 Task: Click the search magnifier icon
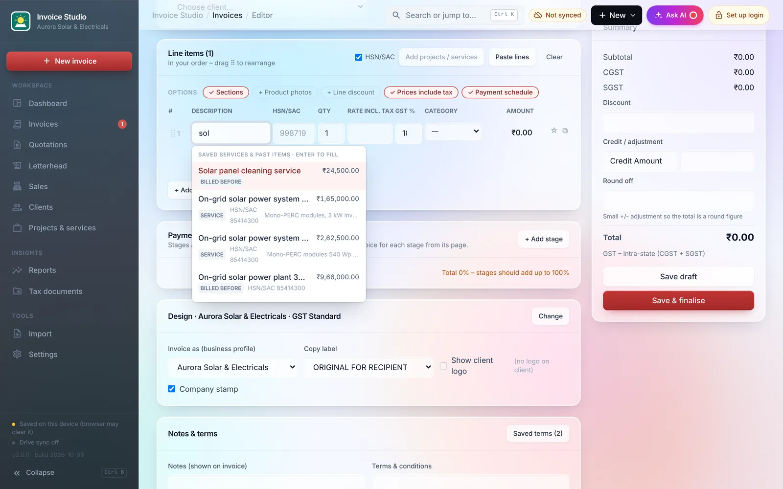click(x=396, y=15)
